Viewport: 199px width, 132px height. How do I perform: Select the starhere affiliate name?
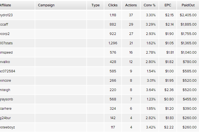click(x=6, y=109)
